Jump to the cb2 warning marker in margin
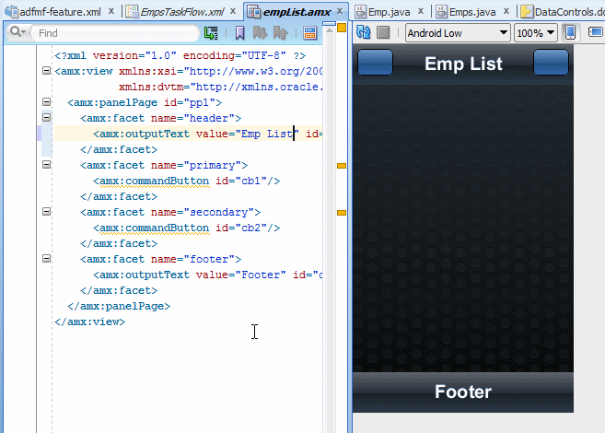 coord(342,213)
